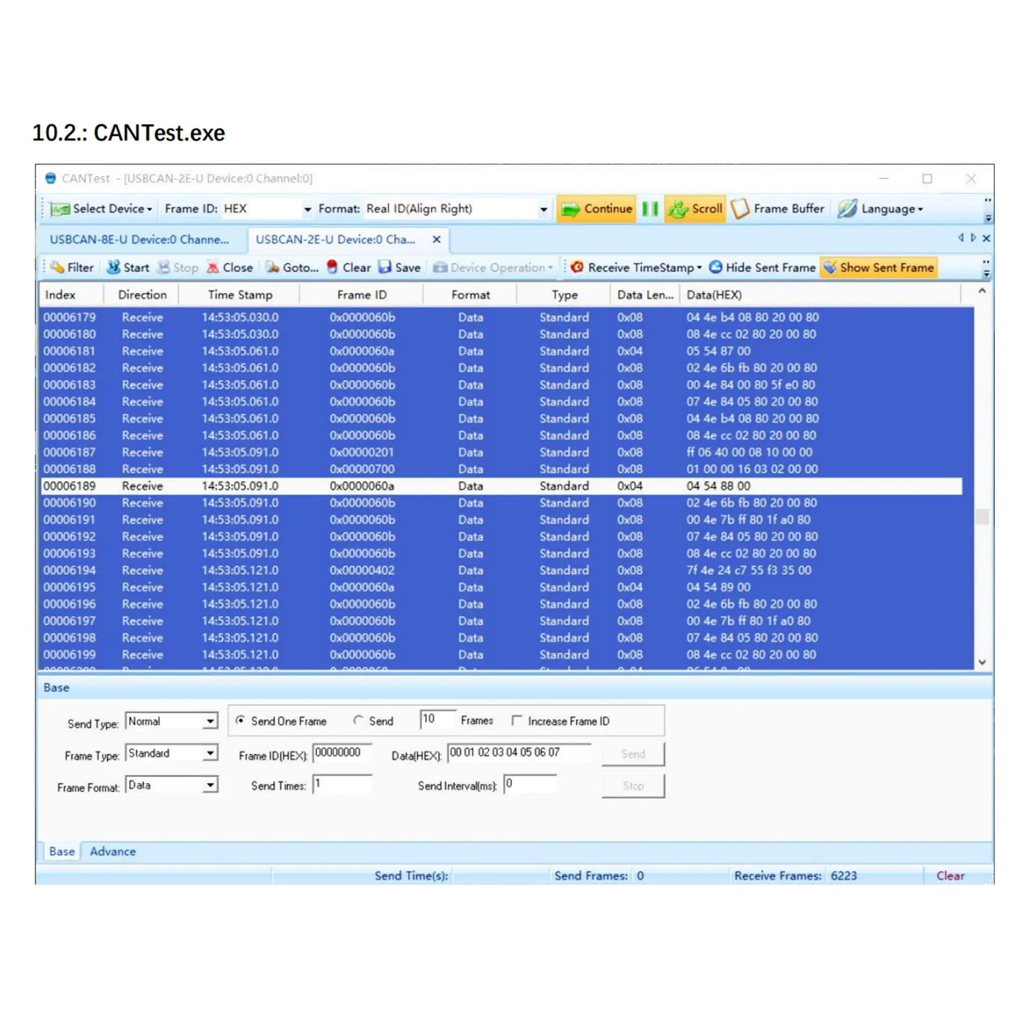This screenshot has height=1029, width=1029.
Task: Click data '01 00 00 16 03 02 00 00'
Action: 752,469
